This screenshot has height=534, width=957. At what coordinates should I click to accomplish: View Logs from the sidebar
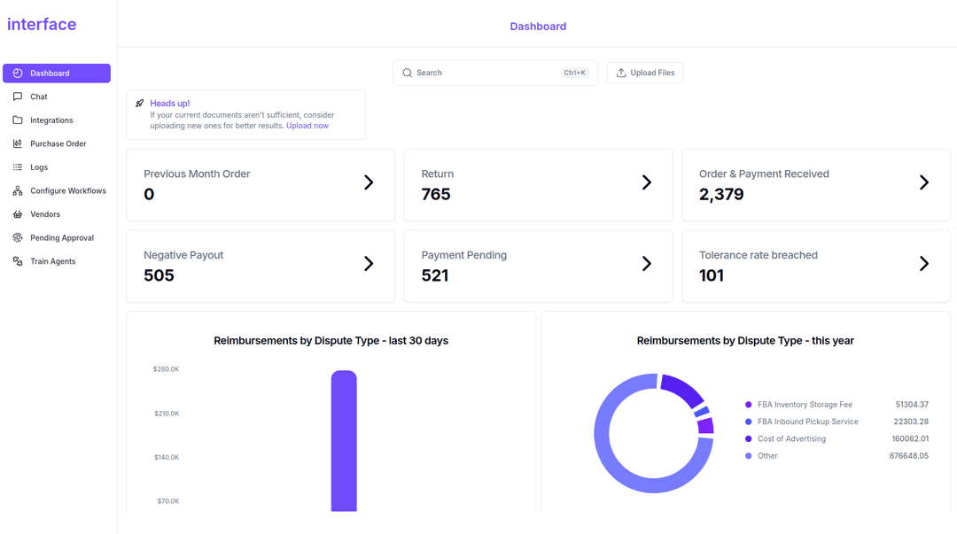[x=57, y=167]
